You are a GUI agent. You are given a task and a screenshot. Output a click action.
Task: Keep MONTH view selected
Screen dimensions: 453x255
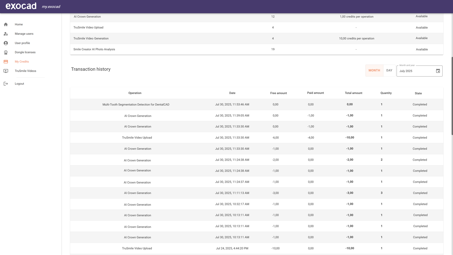click(374, 70)
